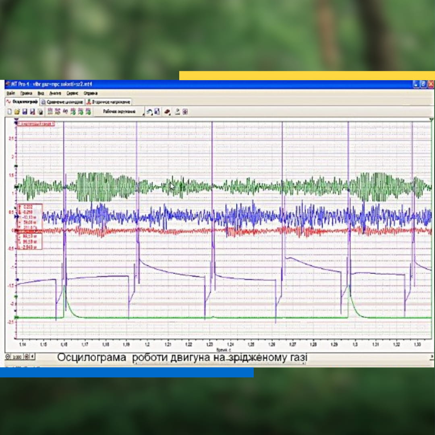Switch to the Сравнение цилиндров tab
The height and width of the screenshot is (435, 435).
click(x=62, y=102)
